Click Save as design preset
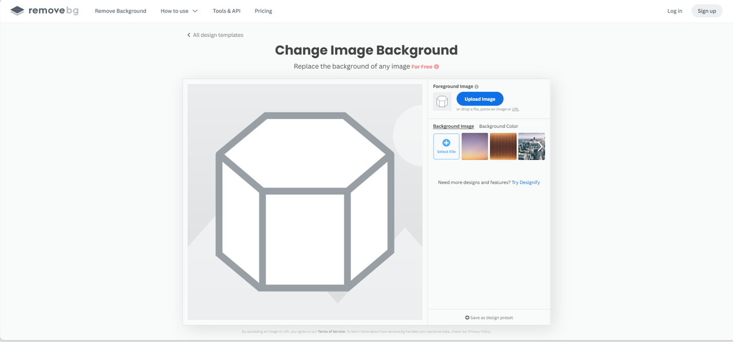 (489, 317)
